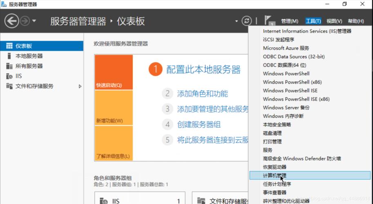Open the navigation history dropdown arrow
The height and width of the screenshot is (204, 373).
(34, 21)
